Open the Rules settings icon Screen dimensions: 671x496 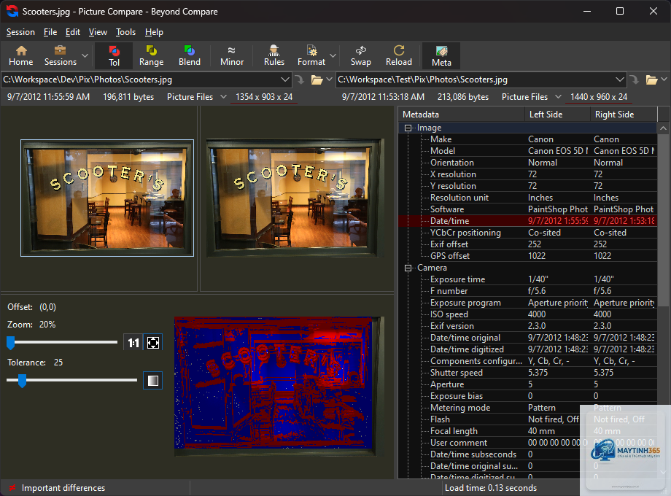click(274, 55)
